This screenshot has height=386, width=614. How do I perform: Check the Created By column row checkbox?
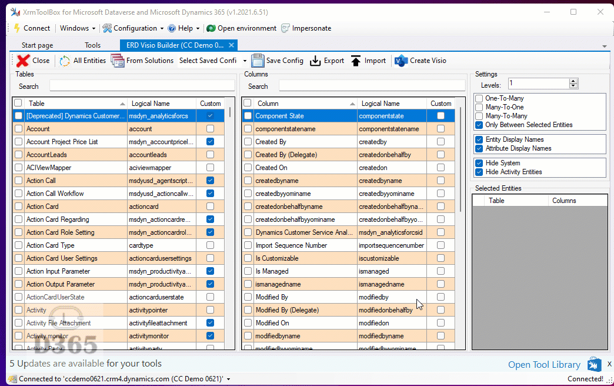[248, 141]
